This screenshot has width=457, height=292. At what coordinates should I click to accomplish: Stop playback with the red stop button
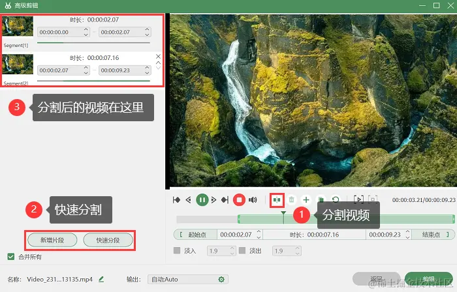click(x=239, y=200)
